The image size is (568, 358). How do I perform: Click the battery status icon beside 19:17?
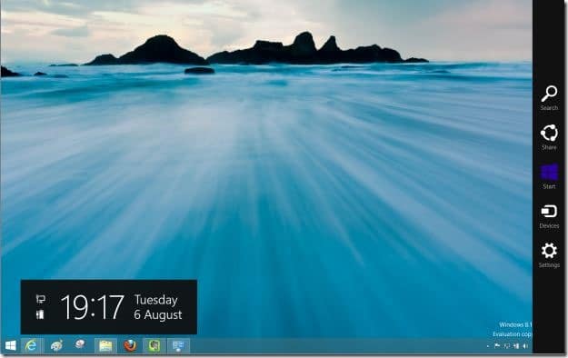click(40, 314)
